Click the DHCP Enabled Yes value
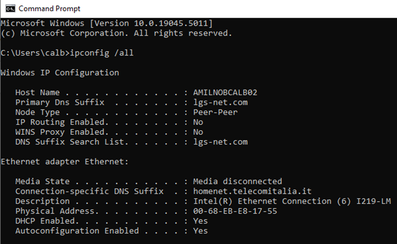Image resolution: width=397 pixels, height=244 pixels. pyautogui.click(x=201, y=221)
